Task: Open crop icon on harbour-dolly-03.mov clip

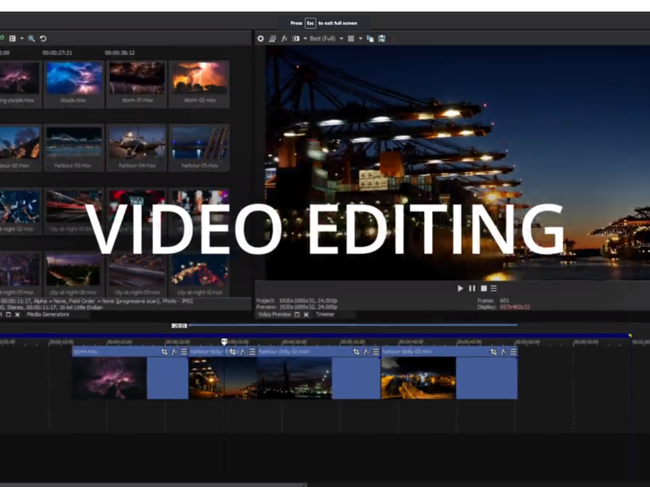Action: (493, 352)
